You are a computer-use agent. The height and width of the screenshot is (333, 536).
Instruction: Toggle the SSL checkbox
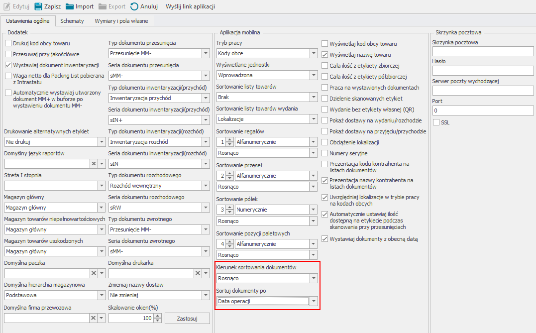point(436,122)
